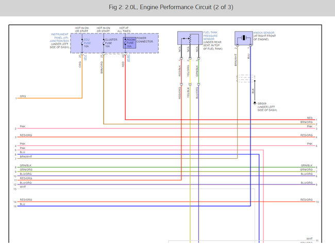Click the WHT label at right wire 11
This screenshot has height=251, width=335.
click(x=309, y=239)
